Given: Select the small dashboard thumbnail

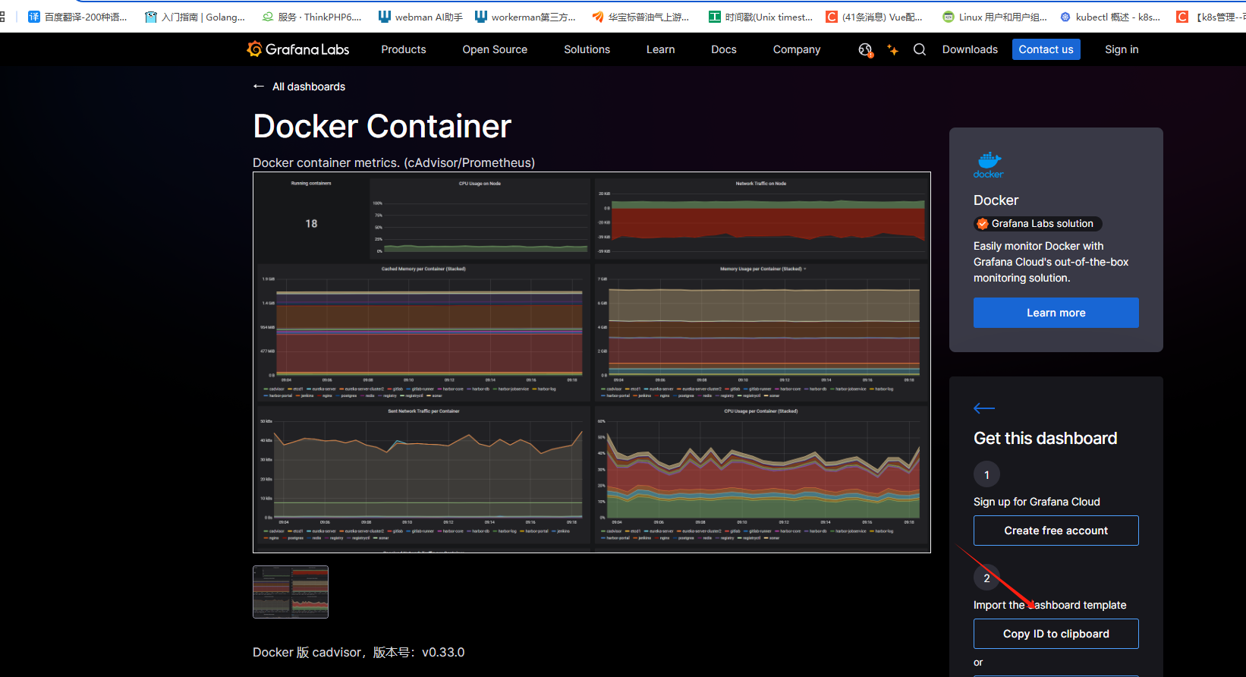Looking at the screenshot, I should coord(291,592).
